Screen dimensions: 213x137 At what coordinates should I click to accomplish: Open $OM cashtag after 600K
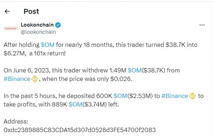(x=120, y=96)
